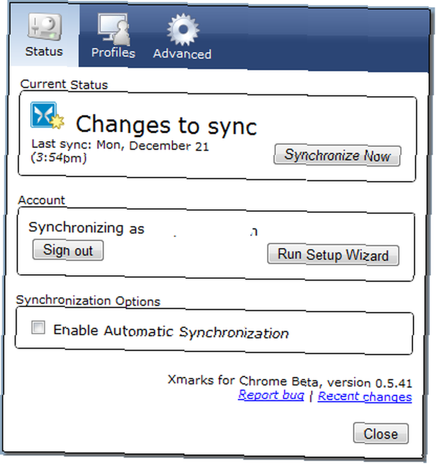Click the Status tab icon
436x464 pixels.
click(x=45, y=27)
